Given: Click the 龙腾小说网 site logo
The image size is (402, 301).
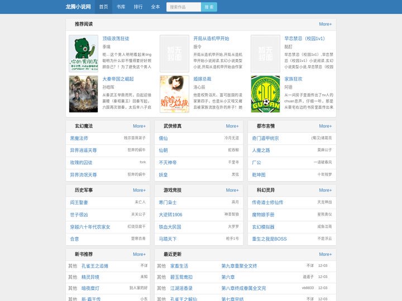Looking at the screenshot, I should (x=78, y=7).
